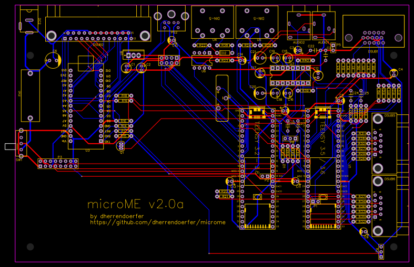Click the microME v2.0a title text
The height and width of the screenshot is (267, 414).
[x=135, y=204]
